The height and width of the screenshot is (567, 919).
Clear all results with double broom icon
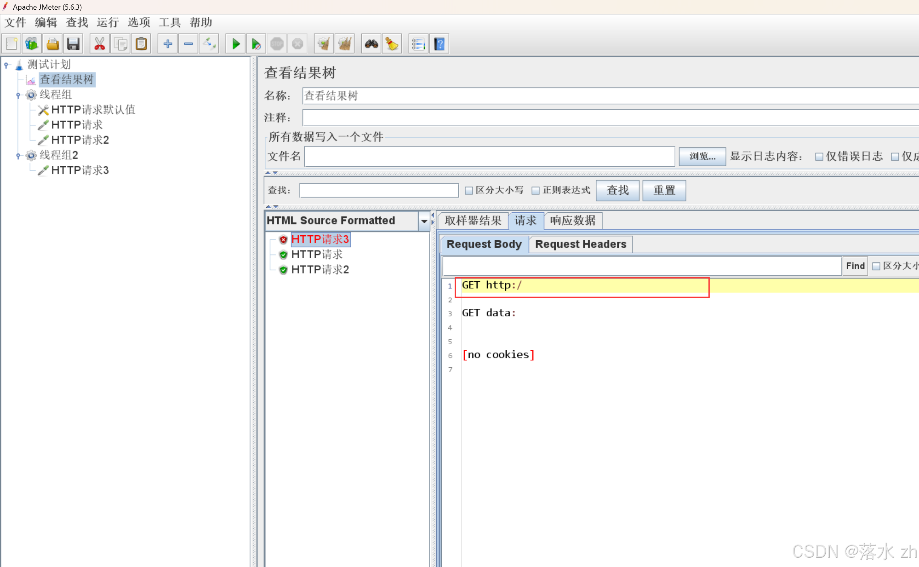(x=345, y=44)
